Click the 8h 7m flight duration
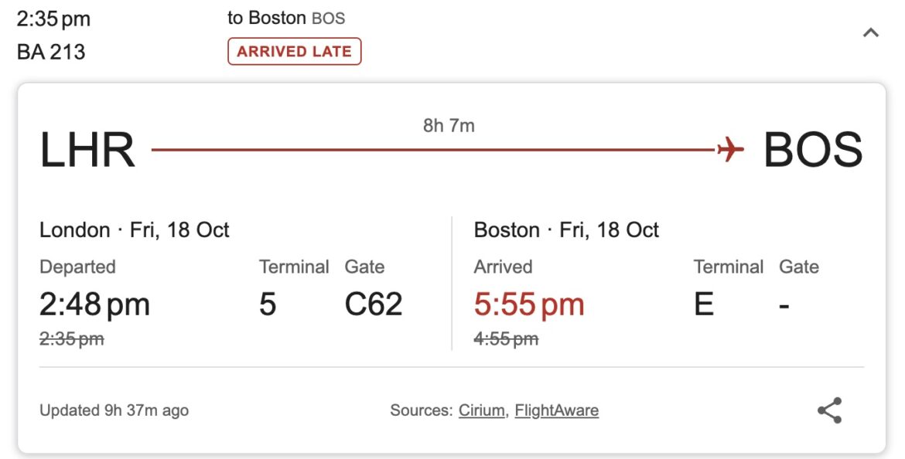Screen dimensions: 905x459 (x=449, y=125)
